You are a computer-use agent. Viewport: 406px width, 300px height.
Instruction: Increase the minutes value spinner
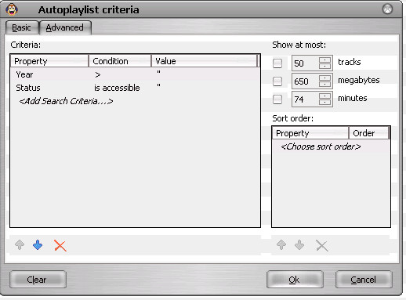coord(324,96)
